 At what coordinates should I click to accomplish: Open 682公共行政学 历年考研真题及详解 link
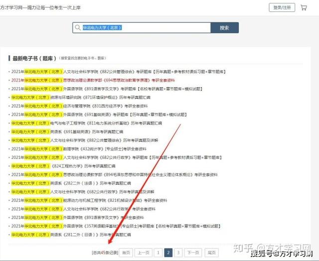point(83,192)
